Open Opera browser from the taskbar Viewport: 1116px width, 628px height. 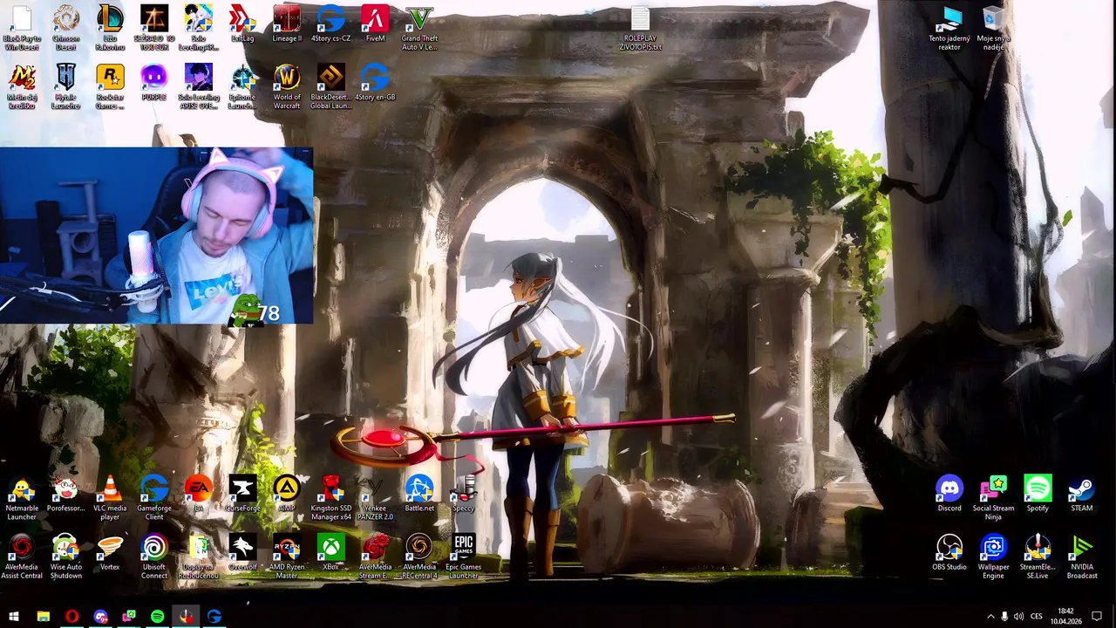click(71, 617)
